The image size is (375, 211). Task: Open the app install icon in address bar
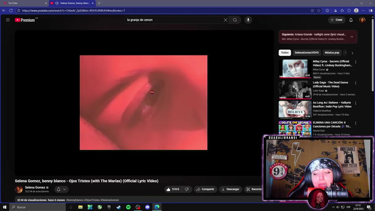[312, 11]
